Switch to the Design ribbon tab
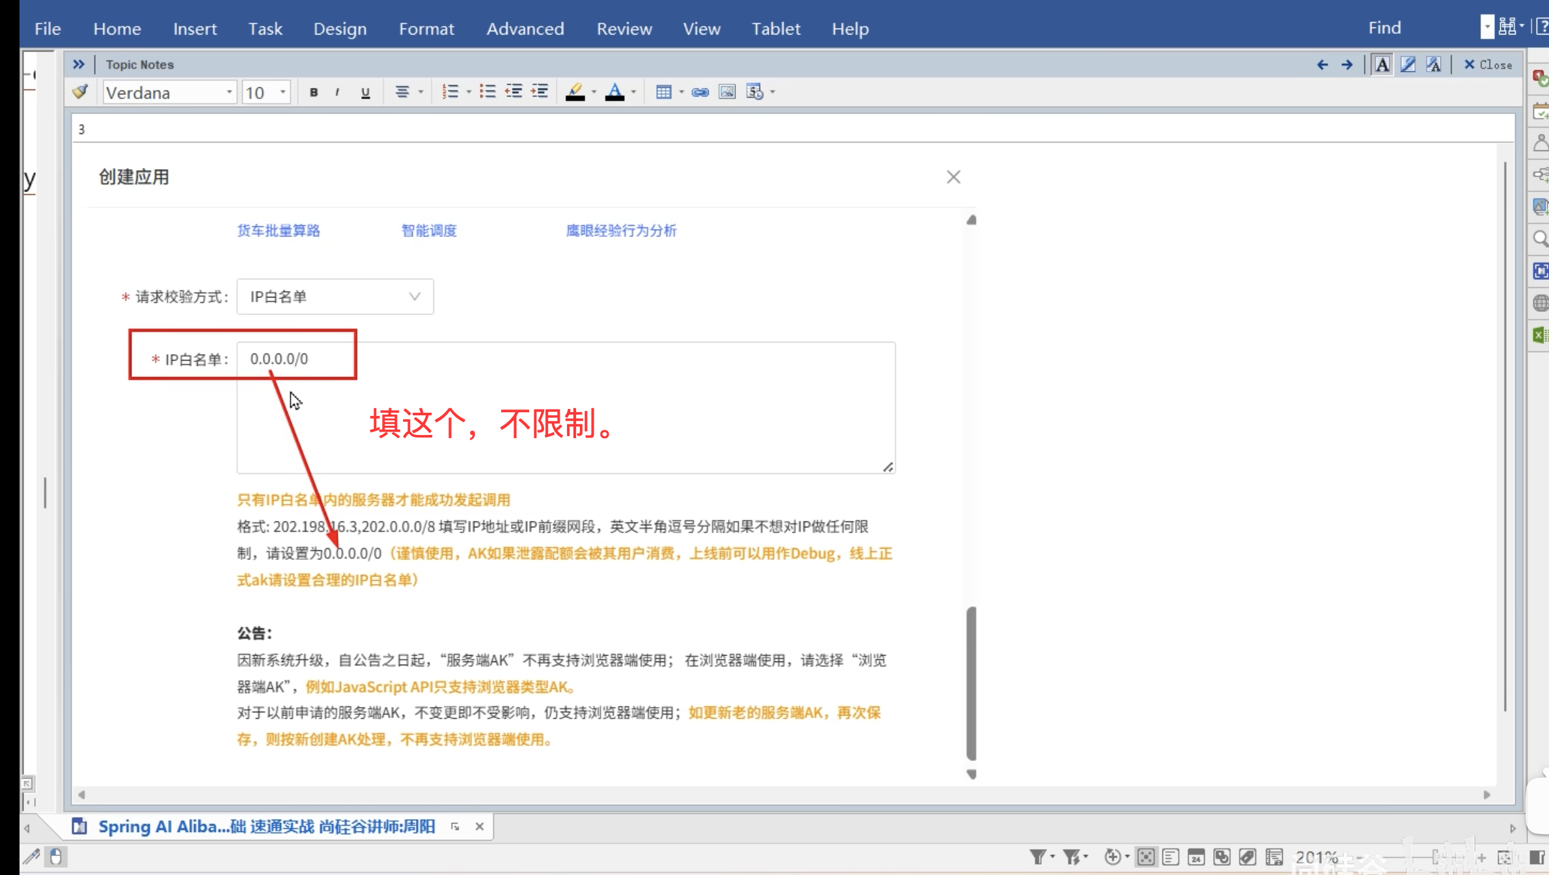Image resolution: width=1549 pixels, height=875 pixels. pyautogui.click(x=340, y=28)
